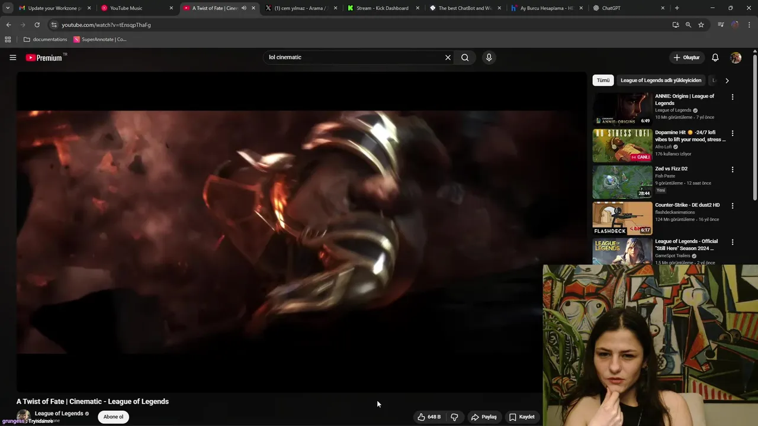Viewport: 758px width, 426px height.
Task: Switch to Update your Workzone Gmail tab
Action: [x=54, y=8]
